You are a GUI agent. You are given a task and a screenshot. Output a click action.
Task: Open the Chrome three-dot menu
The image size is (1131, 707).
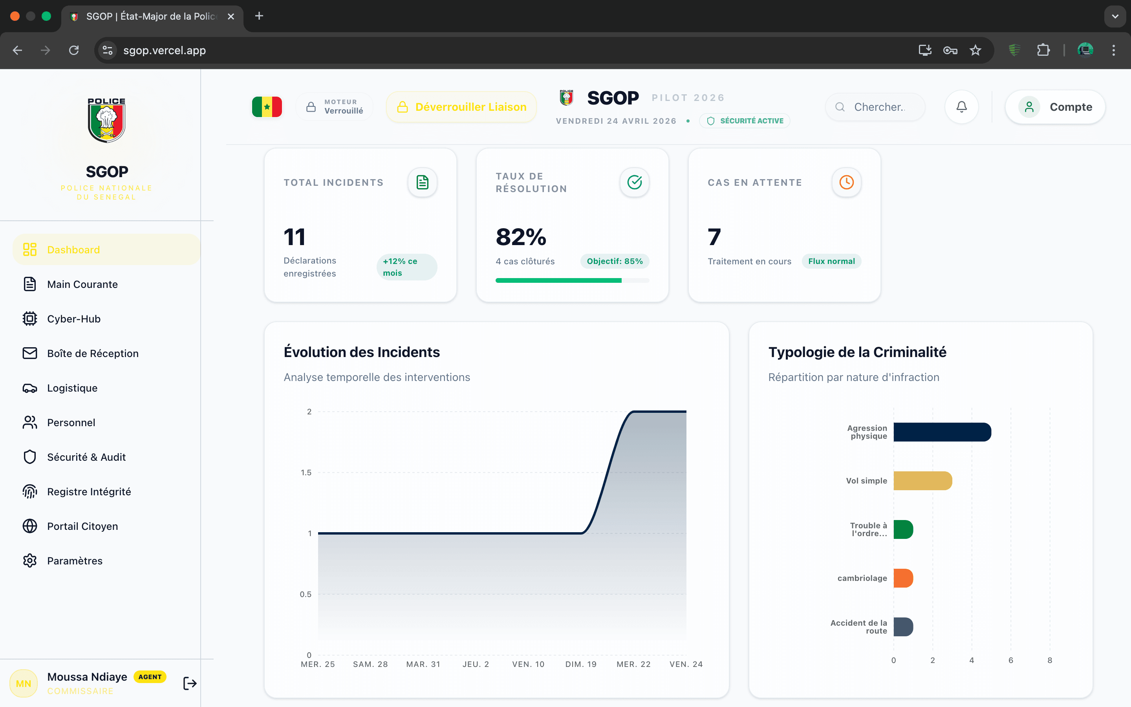[x=1114, y=50]
